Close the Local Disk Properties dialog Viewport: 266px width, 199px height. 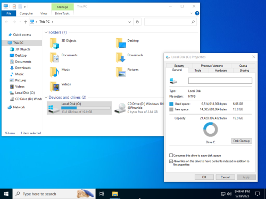point(254,57)
